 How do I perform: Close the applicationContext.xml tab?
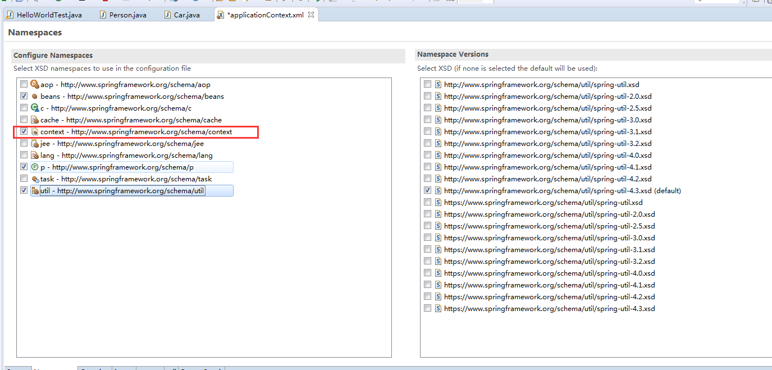tap(311, 15)
